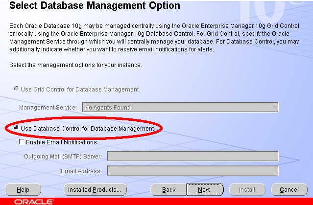Click the greyed-out Install button
313x205 pixels.
pyautogui.click(x=247, y=190)
